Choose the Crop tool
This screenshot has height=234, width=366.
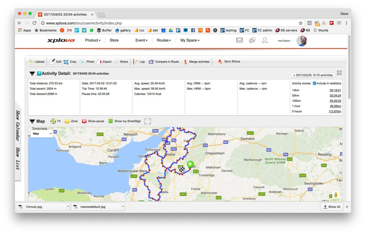tap(66, 62)
